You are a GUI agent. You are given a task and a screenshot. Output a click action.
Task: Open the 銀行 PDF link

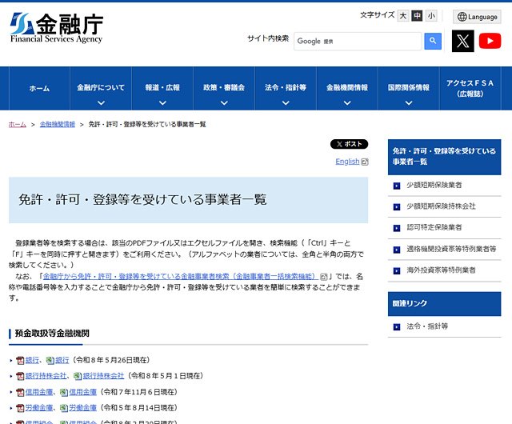click(x=32, y=360)
